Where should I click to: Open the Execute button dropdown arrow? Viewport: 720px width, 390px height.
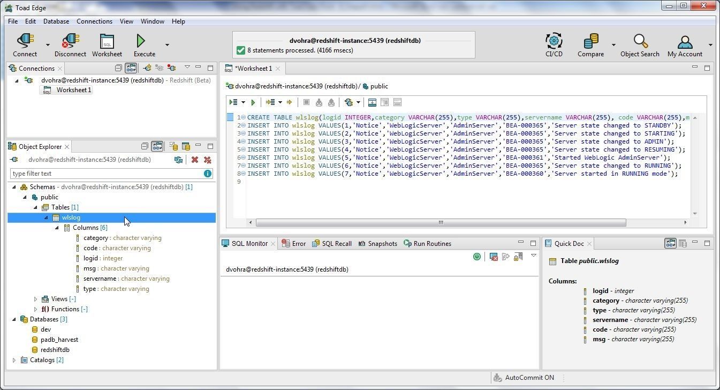tap(166, 45)
